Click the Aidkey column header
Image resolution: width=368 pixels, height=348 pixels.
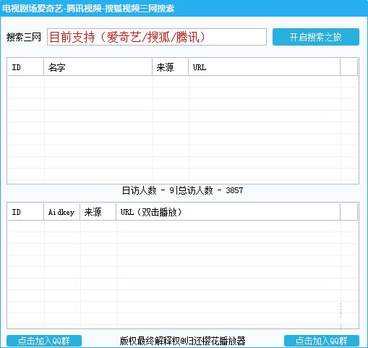click(x=62, y=212)
